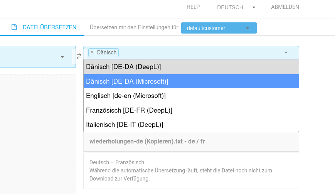335x194 pixels.
Task: Switch to the DATEI ÜBERSETZEN tab
Action: (49, 27)
